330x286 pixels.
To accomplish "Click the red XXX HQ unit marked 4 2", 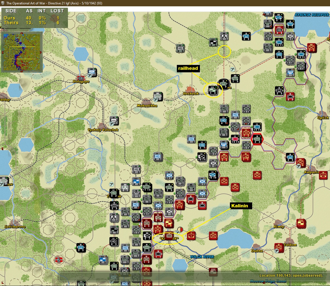I will pos(279,30).
